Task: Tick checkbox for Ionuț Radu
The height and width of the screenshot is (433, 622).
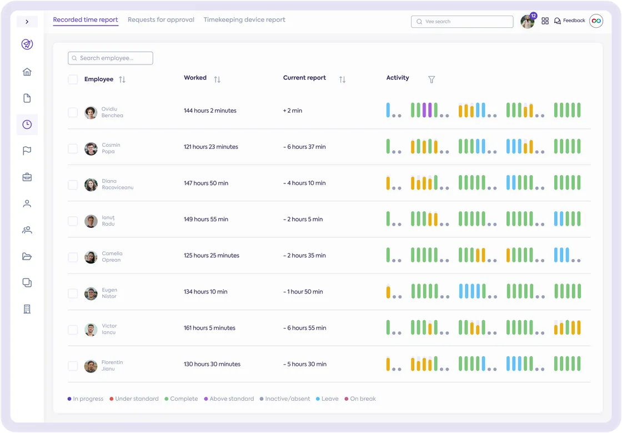Action: (x=73, y=221)
